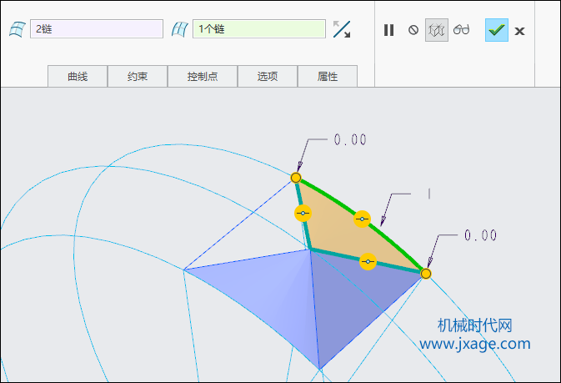The width and height of the screenshot is (561, 383).
Task: Toggle the attached geometry preview button
Action: pyautogui.click(x=437, y=30)
